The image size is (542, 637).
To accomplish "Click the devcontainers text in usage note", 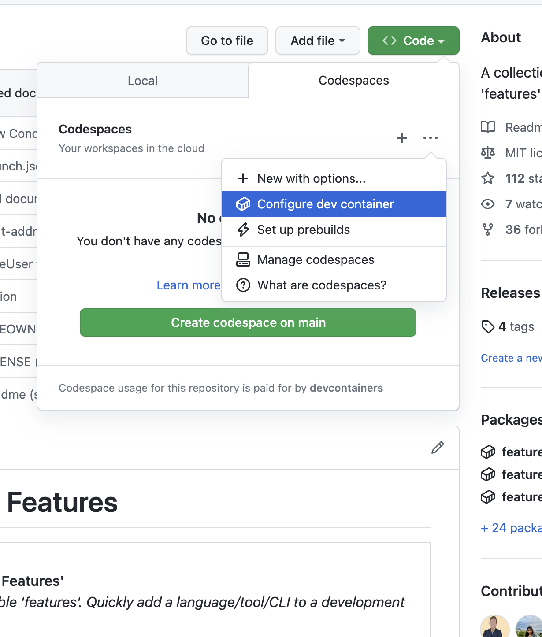I will pyautogui.click(x=346, y=388).
